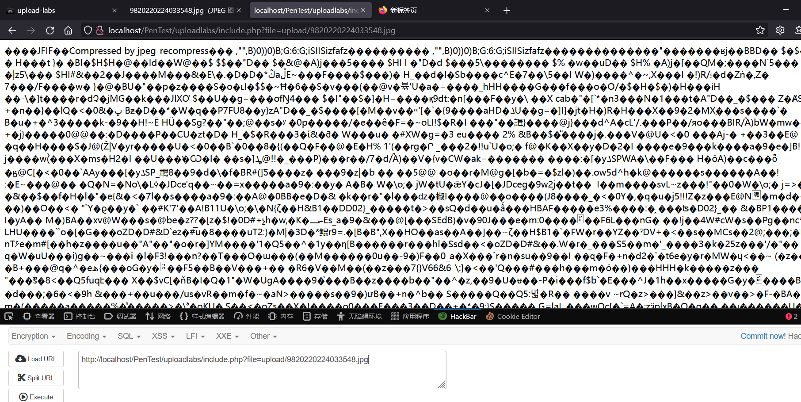This screenshot has height=402, width=801.
Task: Open the Cookie Editor devtools tab
Action: click(x=513, y=316)
